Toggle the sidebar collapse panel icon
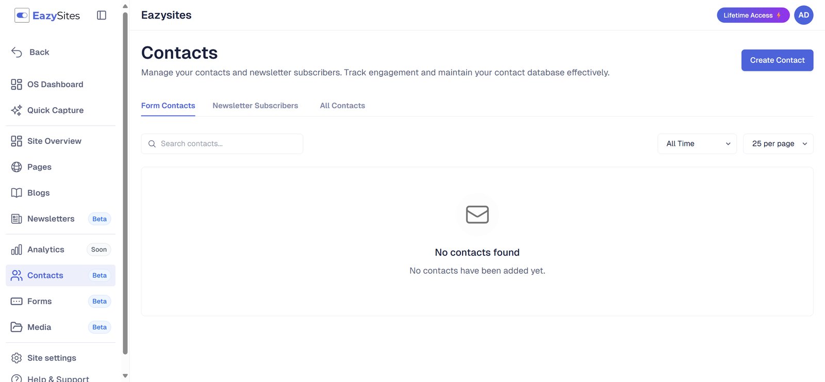The height and width of the screenshot is (382, 825). pyautogui.click(x=102, y=15)
